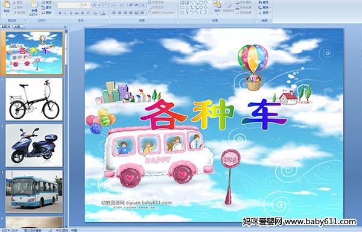Select the Arrange icon in Drawing group

click(217, 5)
